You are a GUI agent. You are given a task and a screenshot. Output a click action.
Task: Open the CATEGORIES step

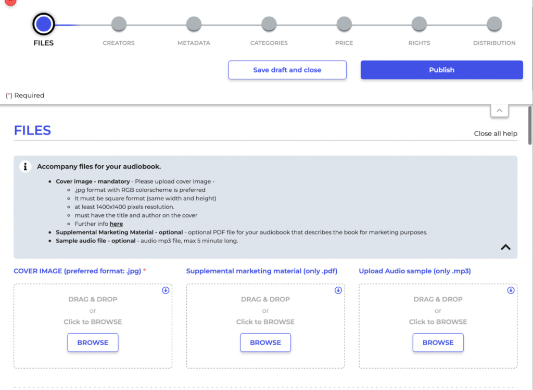click(269, 24)
